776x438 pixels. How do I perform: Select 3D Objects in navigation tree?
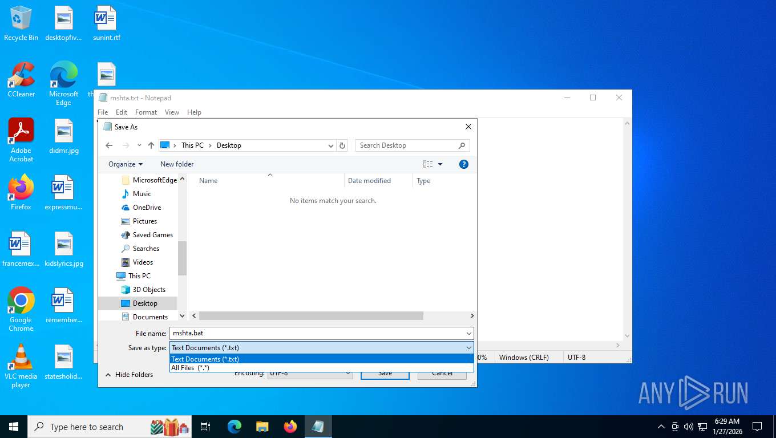tap(143, 290)
